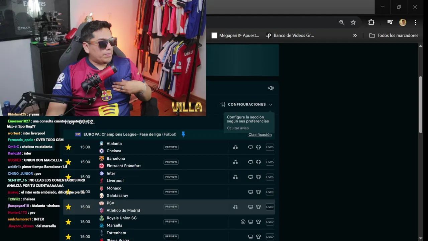
Task: Open the Chrome profile avatar
Action: coord(403,22)
